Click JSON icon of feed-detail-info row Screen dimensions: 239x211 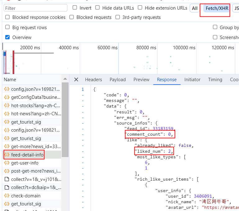(x=7, y=155)
